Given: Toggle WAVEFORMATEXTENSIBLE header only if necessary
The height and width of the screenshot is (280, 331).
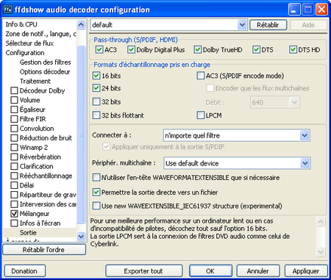Looking at the screenshot, I should [x=96, y=177].
